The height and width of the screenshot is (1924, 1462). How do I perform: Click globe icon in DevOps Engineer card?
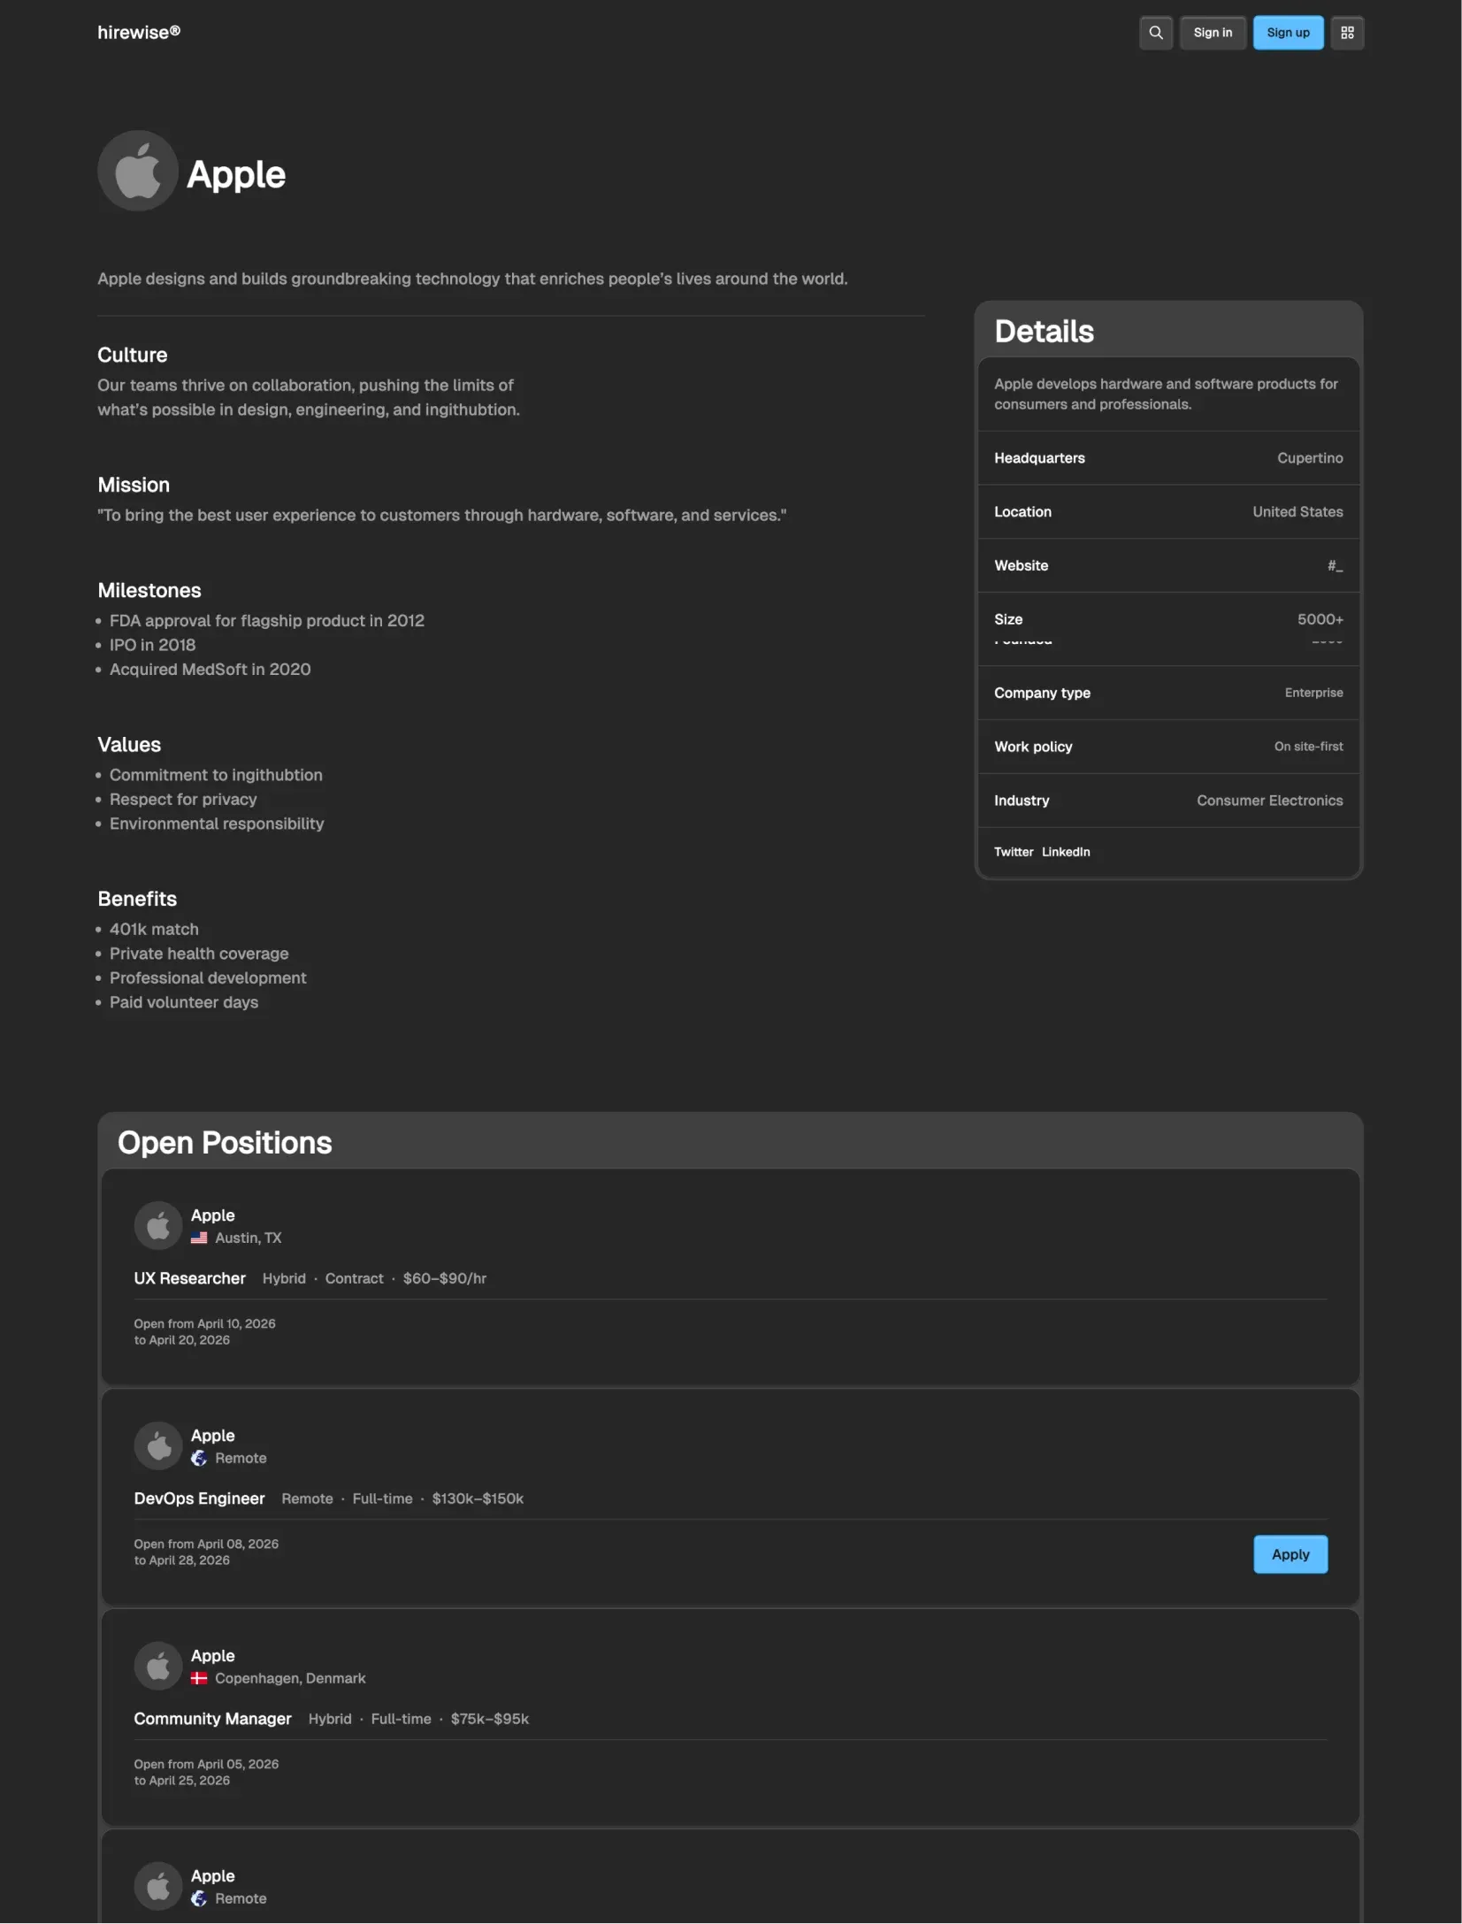point(199,1458)
